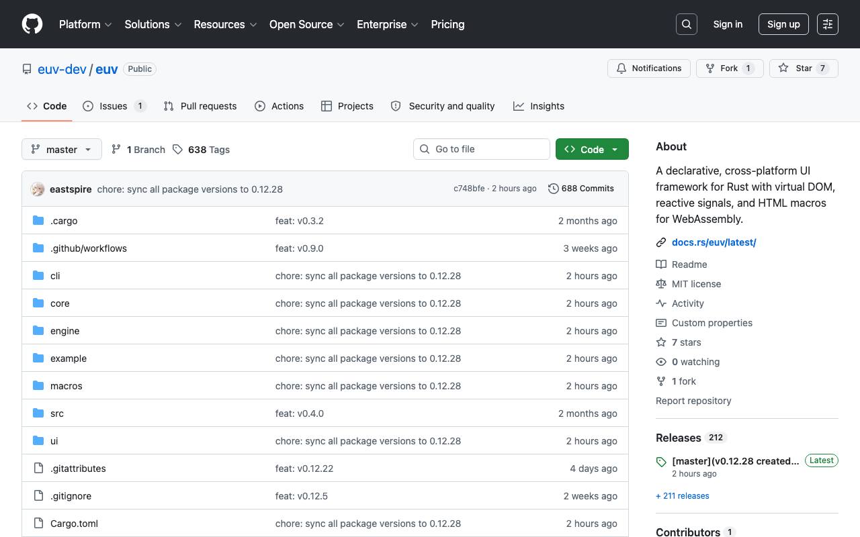Click the macros folder icon

tap(38, 386)
